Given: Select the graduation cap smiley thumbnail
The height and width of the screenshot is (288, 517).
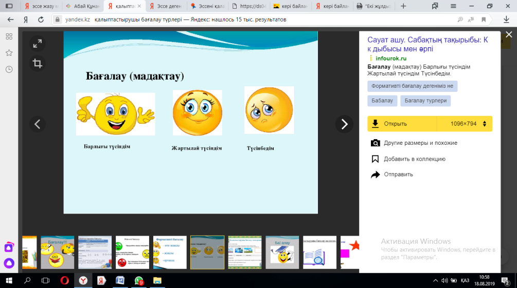Looking at the screenshot, I should click(282, 252).
